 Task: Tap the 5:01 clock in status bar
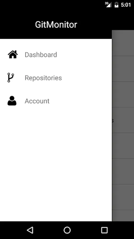126,5
